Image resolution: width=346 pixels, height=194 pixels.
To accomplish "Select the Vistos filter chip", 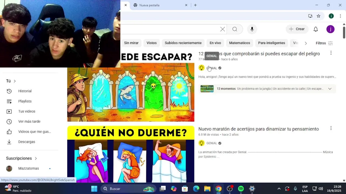I will [x=152, y=43].
